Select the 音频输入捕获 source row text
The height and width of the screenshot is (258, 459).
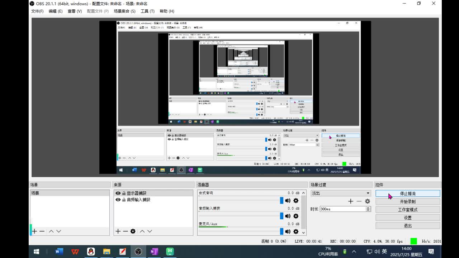(x=138, y=200)
